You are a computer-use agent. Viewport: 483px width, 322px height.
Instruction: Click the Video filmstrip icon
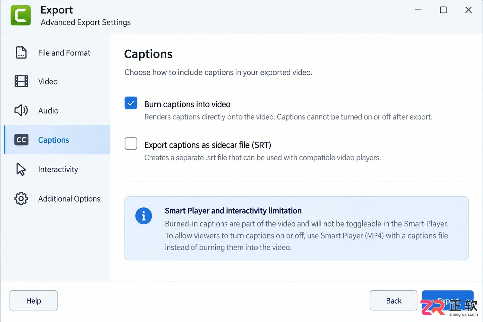click(21, 81)
